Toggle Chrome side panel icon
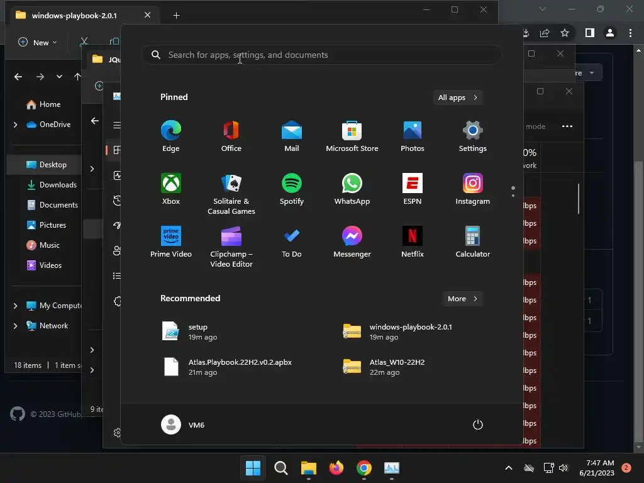644x483 pixels. pyautogui.click(x=590, y=33)
